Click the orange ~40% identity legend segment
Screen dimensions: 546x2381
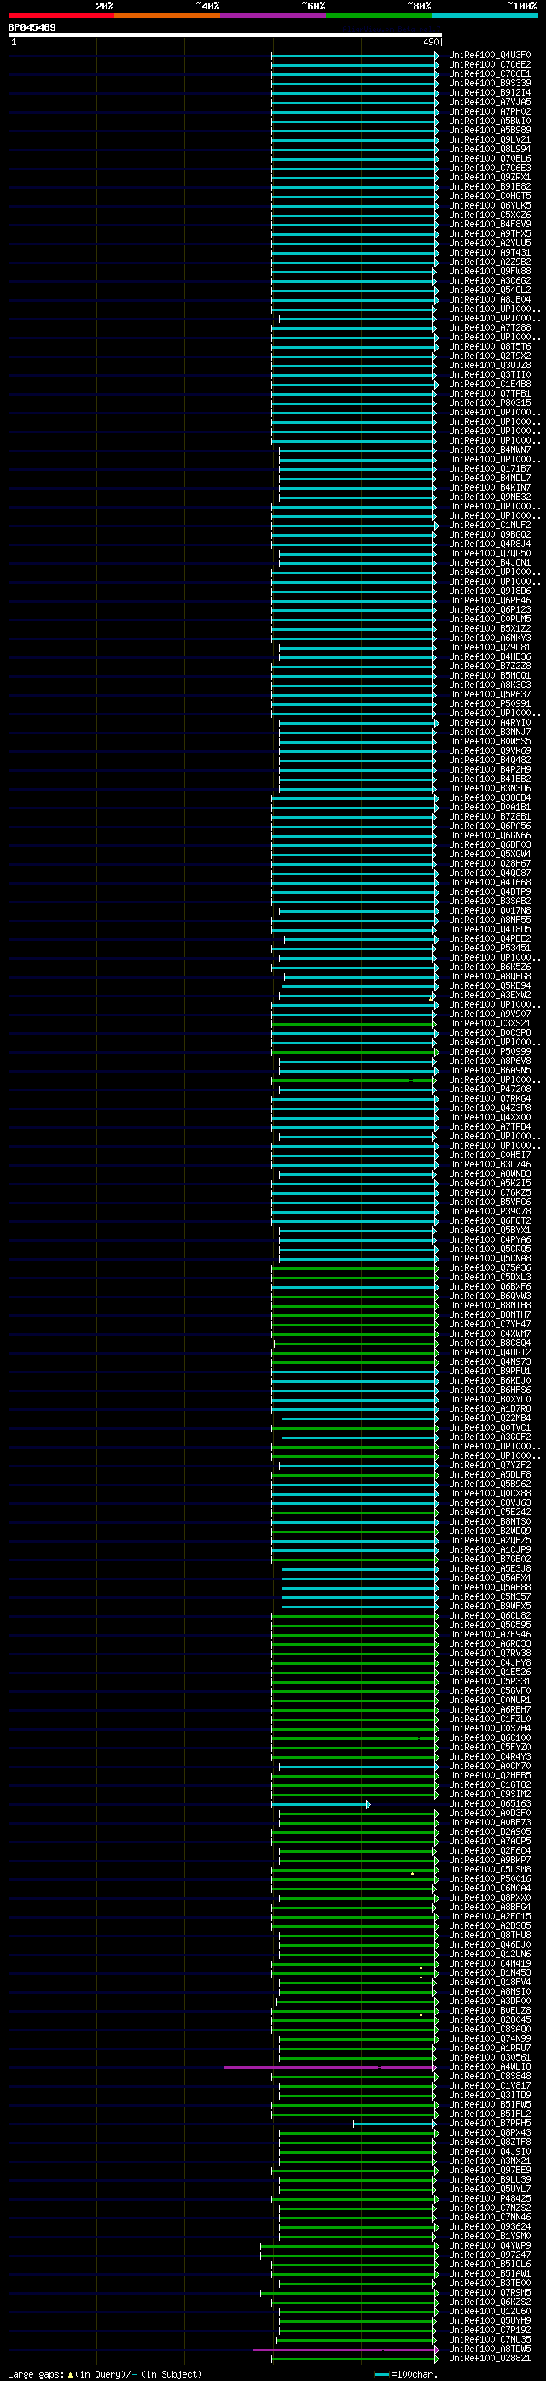(167, 15)
